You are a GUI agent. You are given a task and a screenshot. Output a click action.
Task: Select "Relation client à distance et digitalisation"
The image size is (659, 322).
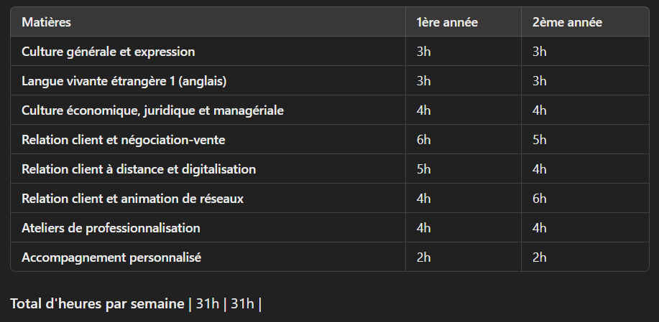click(x=139, y=169)
